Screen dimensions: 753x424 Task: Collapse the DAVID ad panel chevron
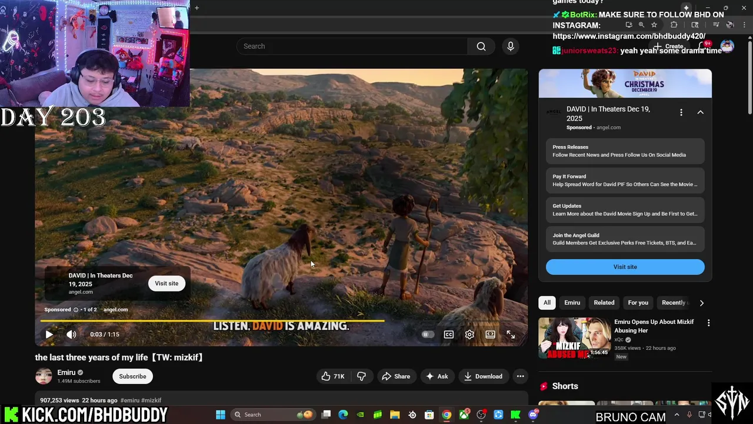pos(700,112)
